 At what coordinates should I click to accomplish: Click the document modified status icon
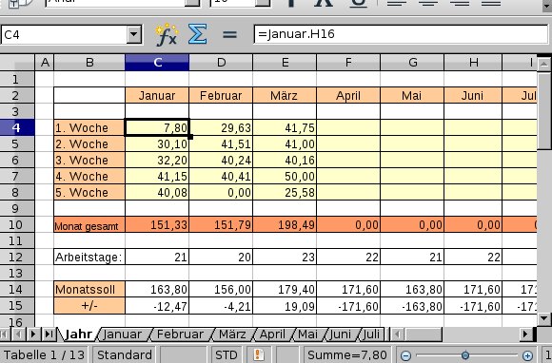pos(259,354)
